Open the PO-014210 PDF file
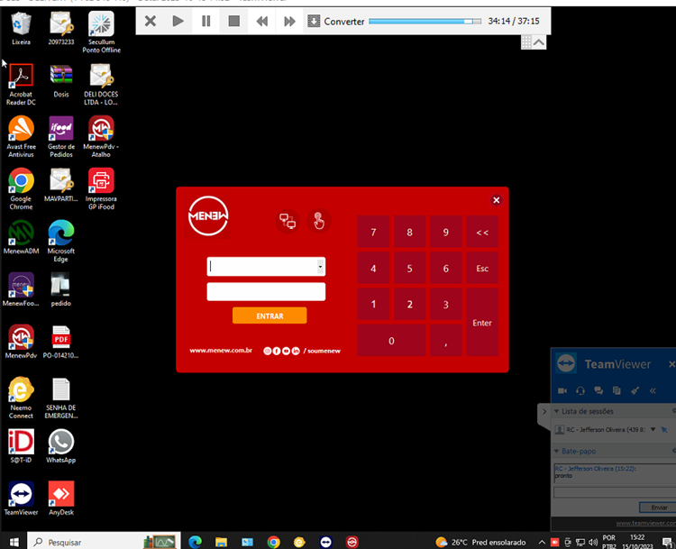Viewport: 676px width, 549px height. point(60,342)
